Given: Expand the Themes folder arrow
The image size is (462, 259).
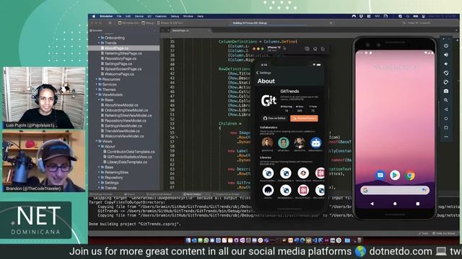Looking at the screenshot, I should (97, 89).
